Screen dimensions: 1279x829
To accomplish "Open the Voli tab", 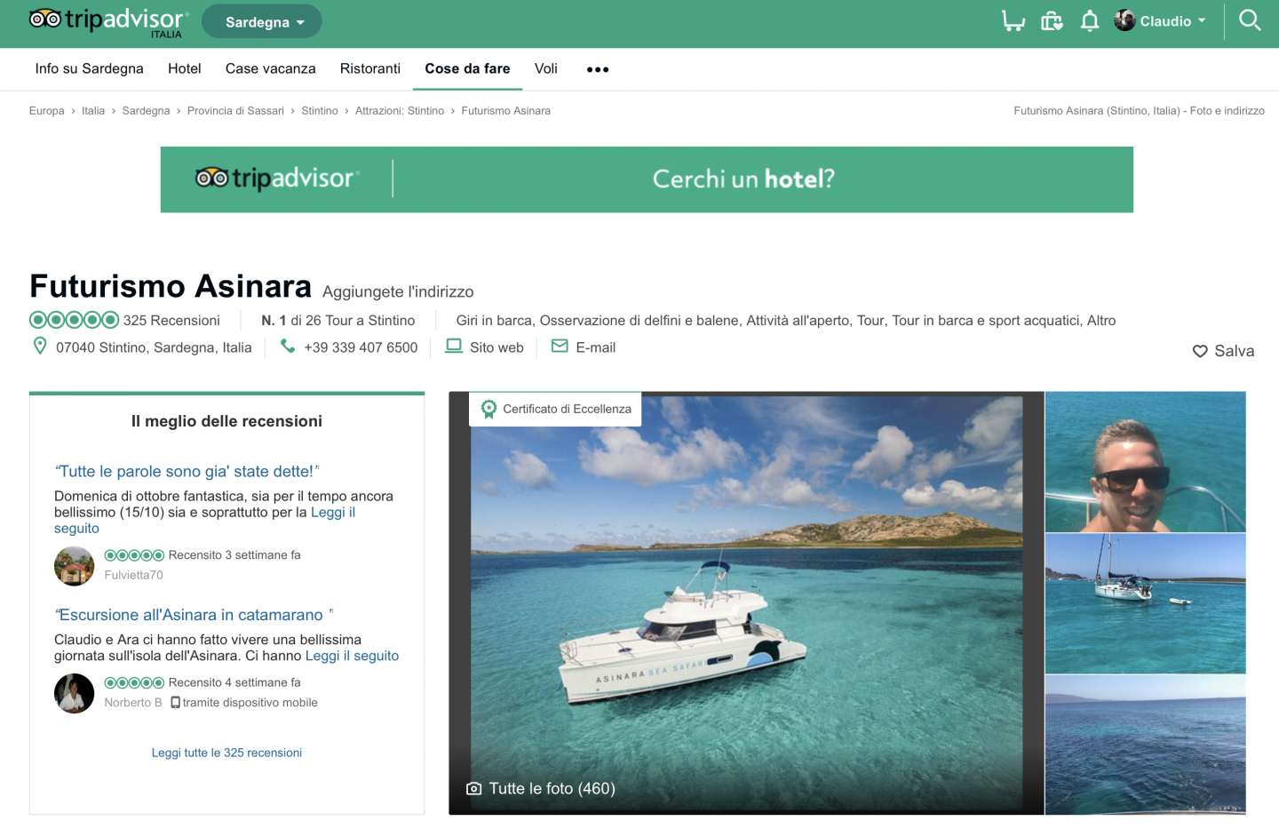I will (x=546, y=68).
